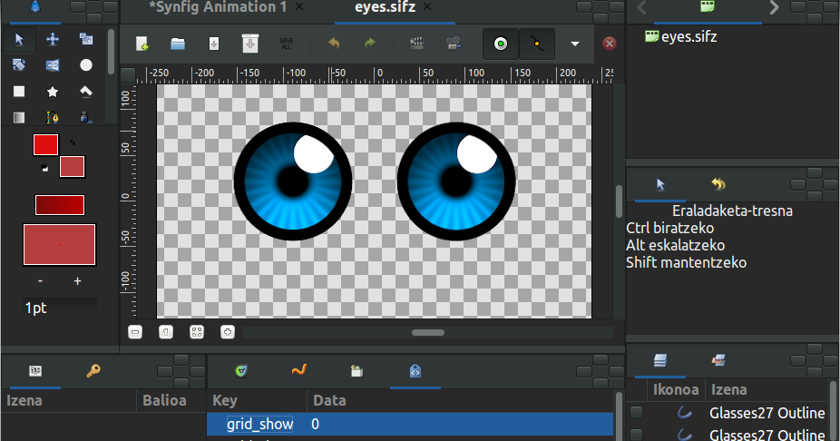
Task: Select the Spline pen tool
Action: tap(53, 117)
